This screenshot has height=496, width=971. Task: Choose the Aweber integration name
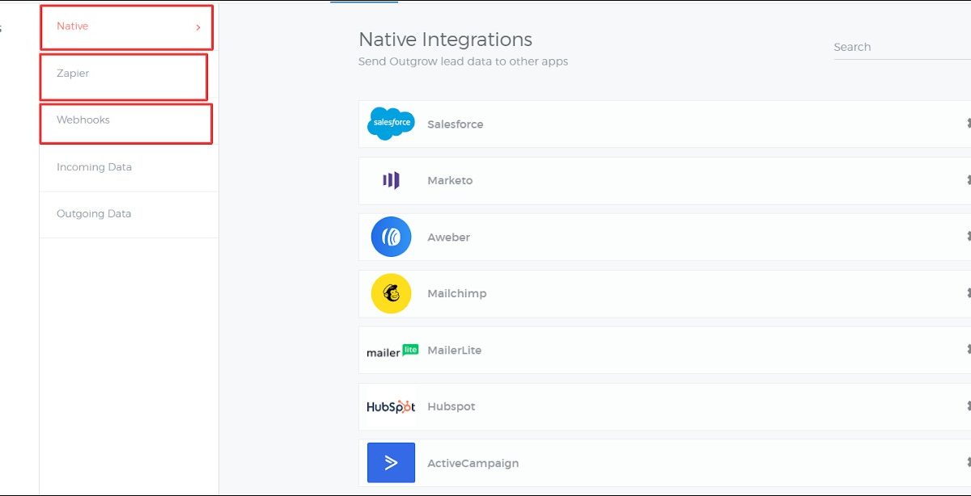(x=448, y=237)
